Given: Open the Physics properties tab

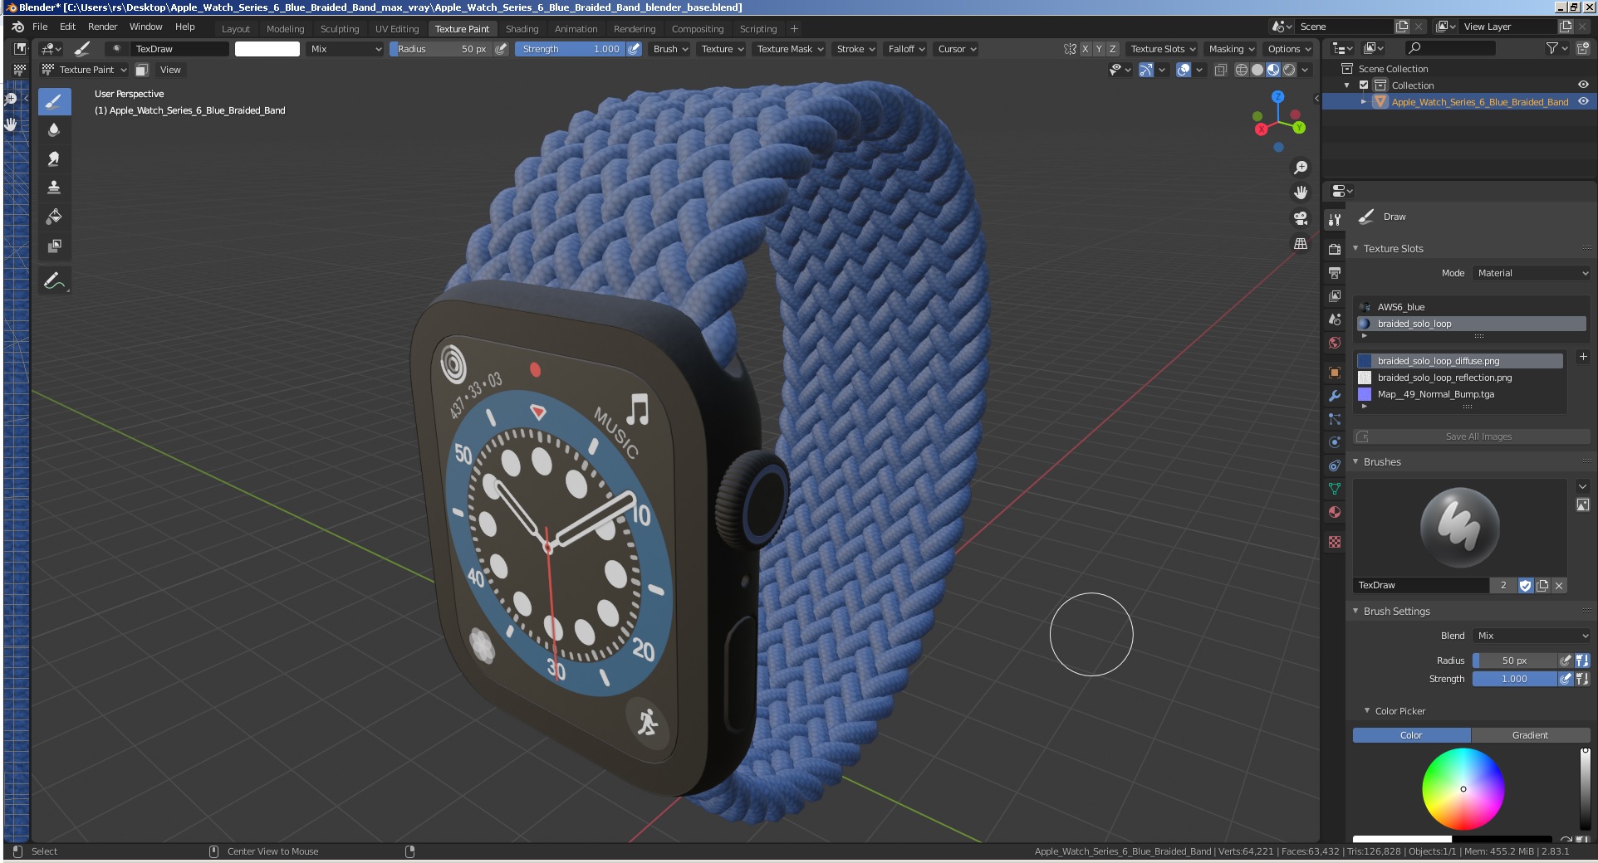Looking at the screenshot, I should [1335, 442].
